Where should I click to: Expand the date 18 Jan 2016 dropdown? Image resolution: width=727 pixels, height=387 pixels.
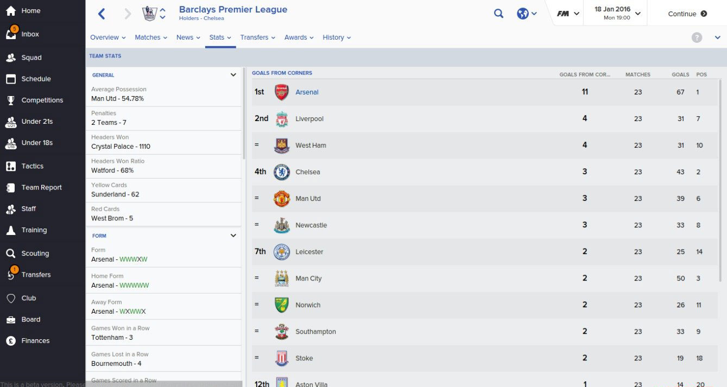[617, 13]
